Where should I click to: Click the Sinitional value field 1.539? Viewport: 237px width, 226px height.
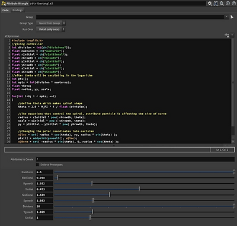(44, 195)
